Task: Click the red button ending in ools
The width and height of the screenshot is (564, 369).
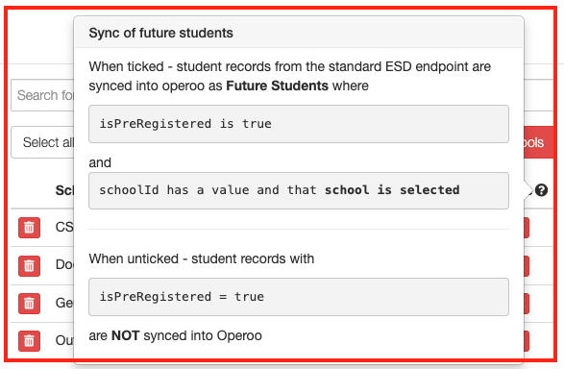Action: pos(538,142)
